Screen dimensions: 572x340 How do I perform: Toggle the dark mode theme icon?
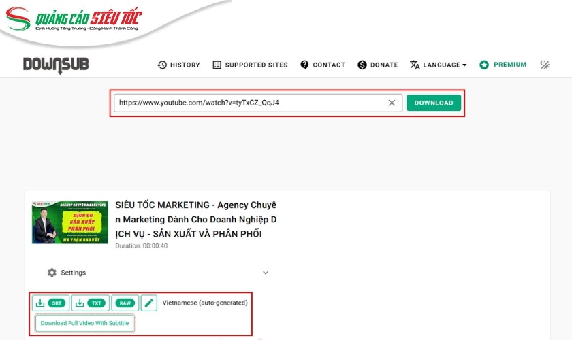click(545, 65)
